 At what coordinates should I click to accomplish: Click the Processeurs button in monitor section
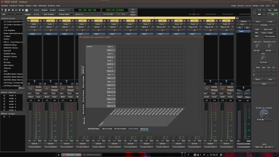[x=270, y=36]
